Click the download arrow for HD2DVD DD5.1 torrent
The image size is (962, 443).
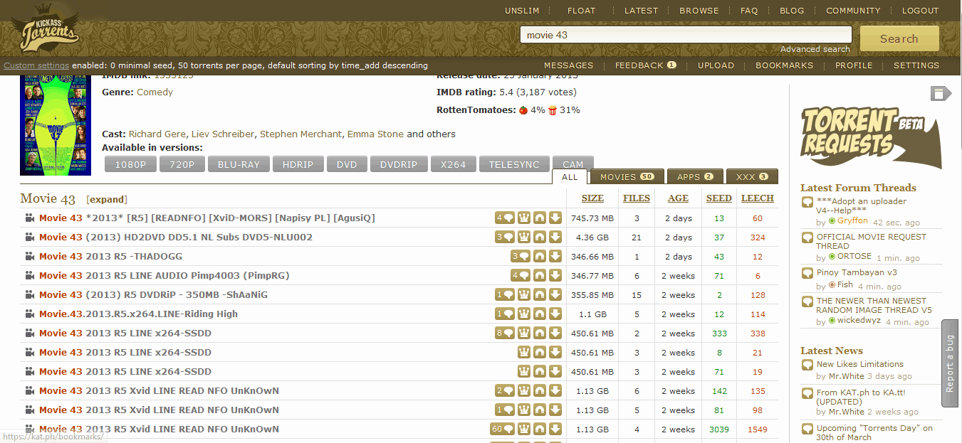pos(555,237)
